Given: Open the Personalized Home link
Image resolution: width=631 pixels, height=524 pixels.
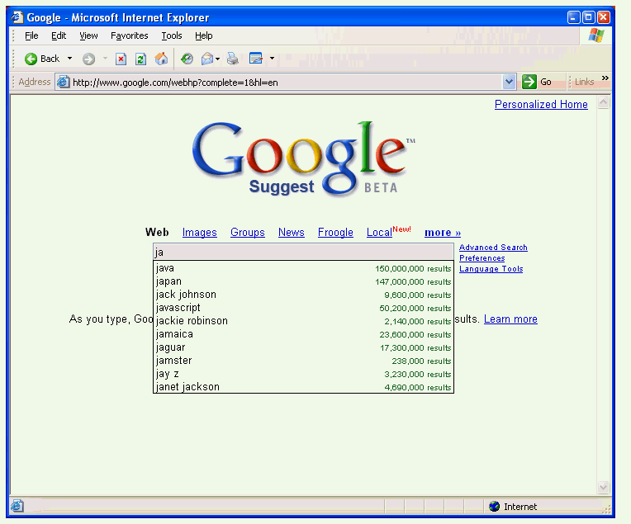Looking at the screenshot, I should click(541, 105).
